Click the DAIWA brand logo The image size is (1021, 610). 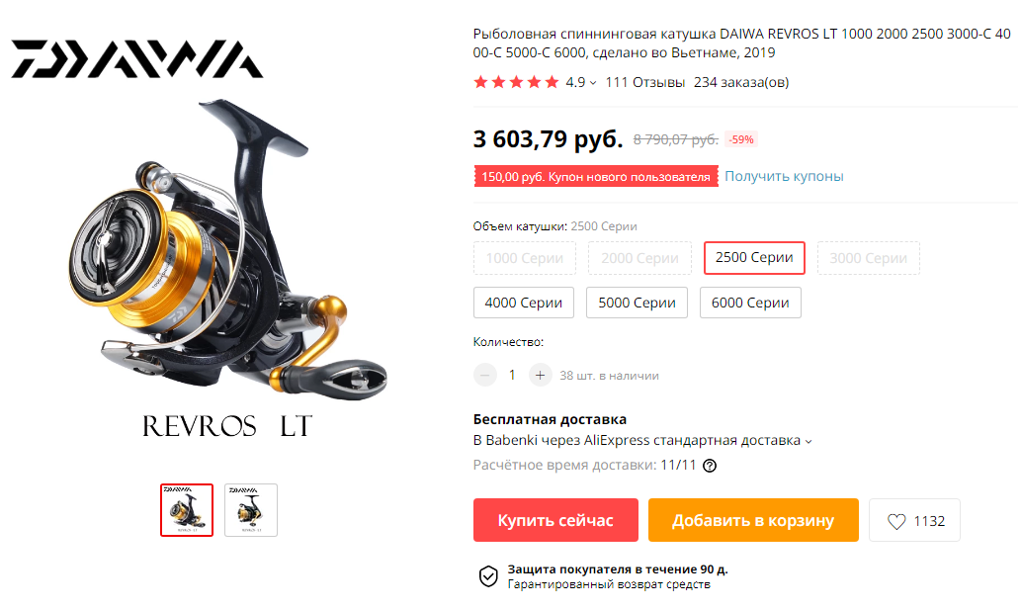point(136,59)
